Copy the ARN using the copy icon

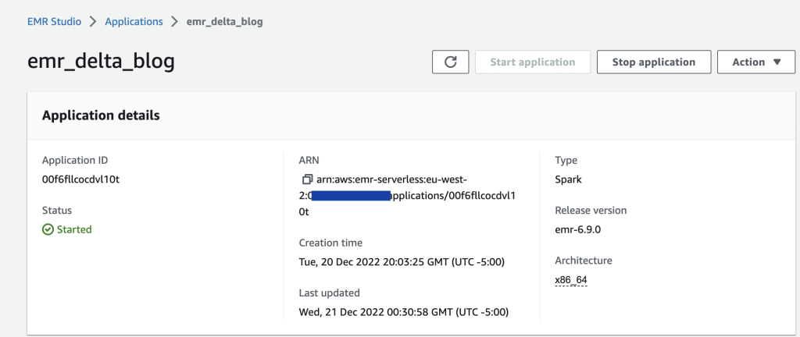tap(307, 179)
